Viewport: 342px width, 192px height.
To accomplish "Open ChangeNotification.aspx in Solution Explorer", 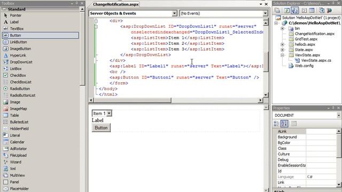I will tap(315, 34).
